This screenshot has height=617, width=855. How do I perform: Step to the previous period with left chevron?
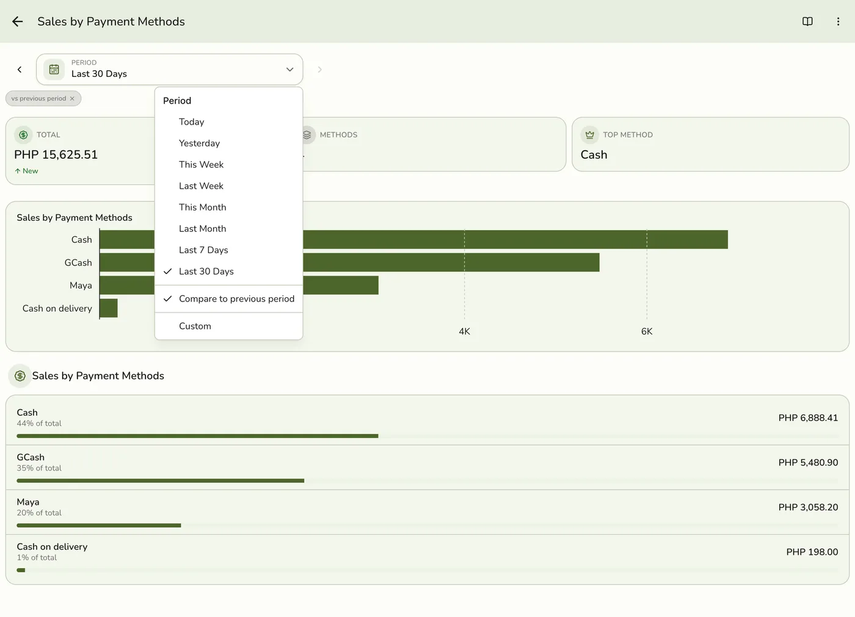click(20, 70)
